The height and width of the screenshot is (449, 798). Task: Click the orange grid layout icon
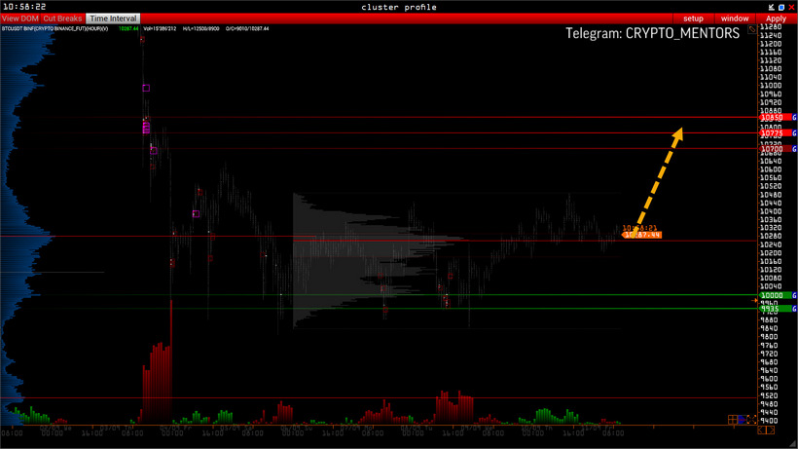point(733,420)
